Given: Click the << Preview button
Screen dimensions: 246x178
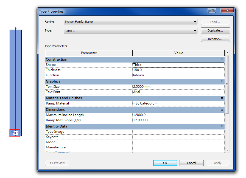Looking at the screenshot, I should [x=57, y=163].
